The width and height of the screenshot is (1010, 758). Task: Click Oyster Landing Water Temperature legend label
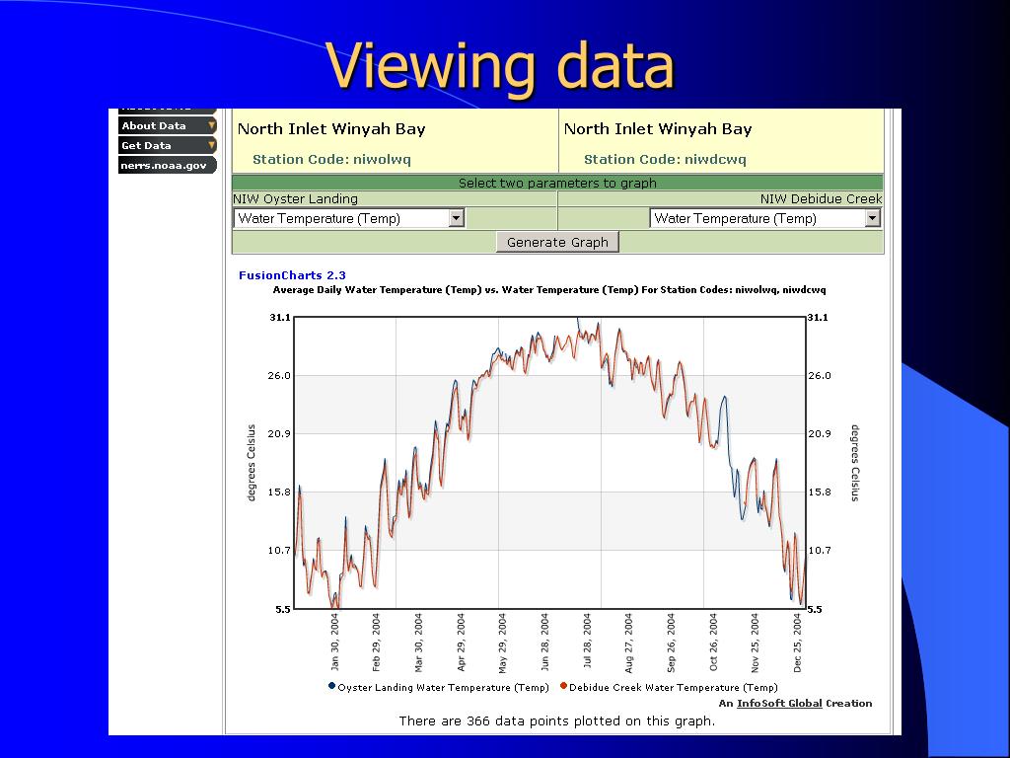pyautogui.click(x=443, y=688)
